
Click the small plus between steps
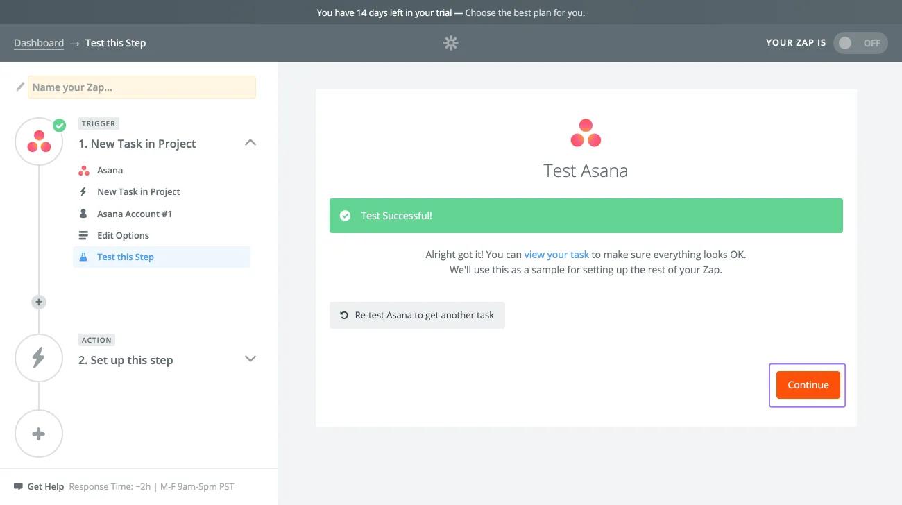click(x=39, y=302)
